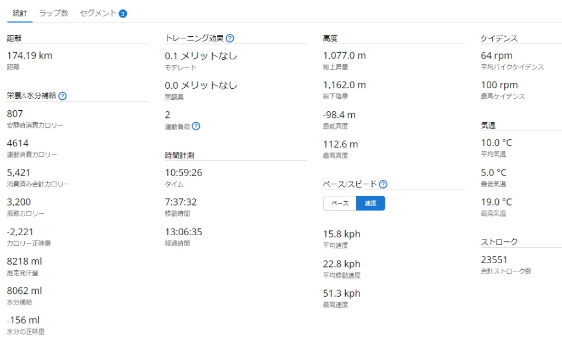
Task: Open help icon beside 栄養&水分補給
Action: [x=63, y=96]
